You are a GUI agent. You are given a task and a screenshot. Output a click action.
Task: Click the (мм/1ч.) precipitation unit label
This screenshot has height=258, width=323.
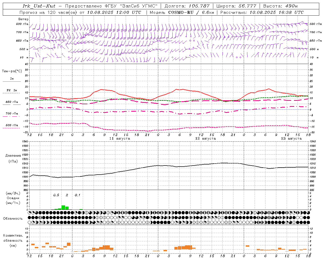(13, 203)
